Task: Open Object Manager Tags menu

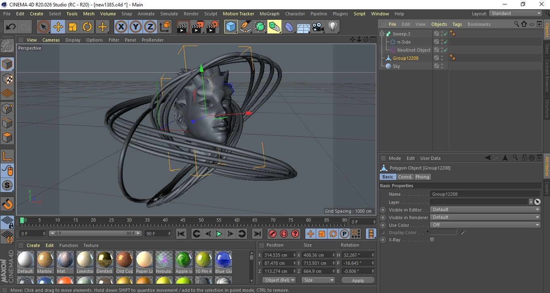Action: point(457,24)
